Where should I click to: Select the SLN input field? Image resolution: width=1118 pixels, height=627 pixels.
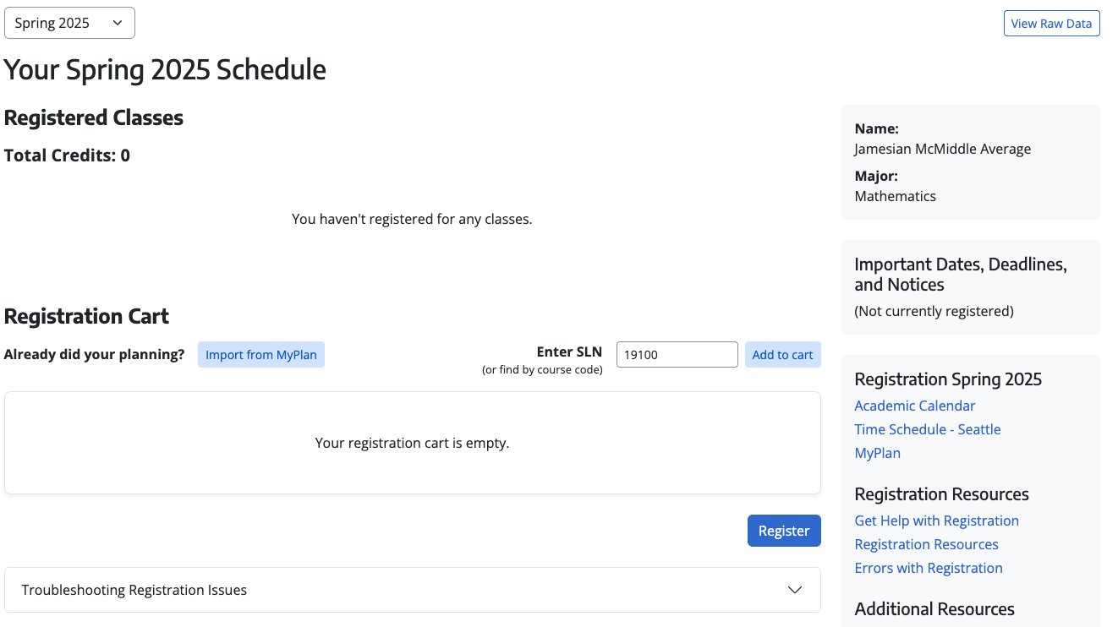677,354
